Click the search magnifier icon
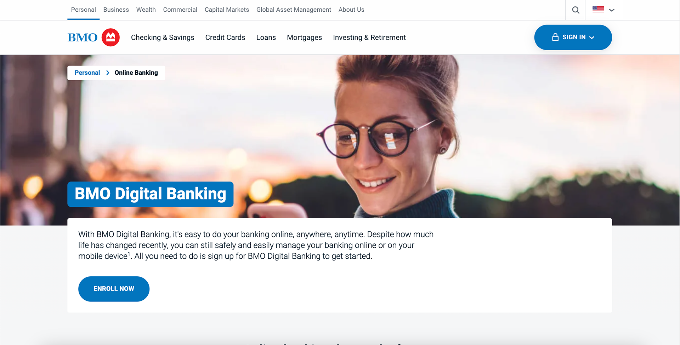Image resolution: width=680 pixels, height=345 pixels. 576,10
